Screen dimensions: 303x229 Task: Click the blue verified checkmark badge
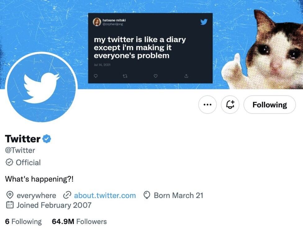[47, 139]
